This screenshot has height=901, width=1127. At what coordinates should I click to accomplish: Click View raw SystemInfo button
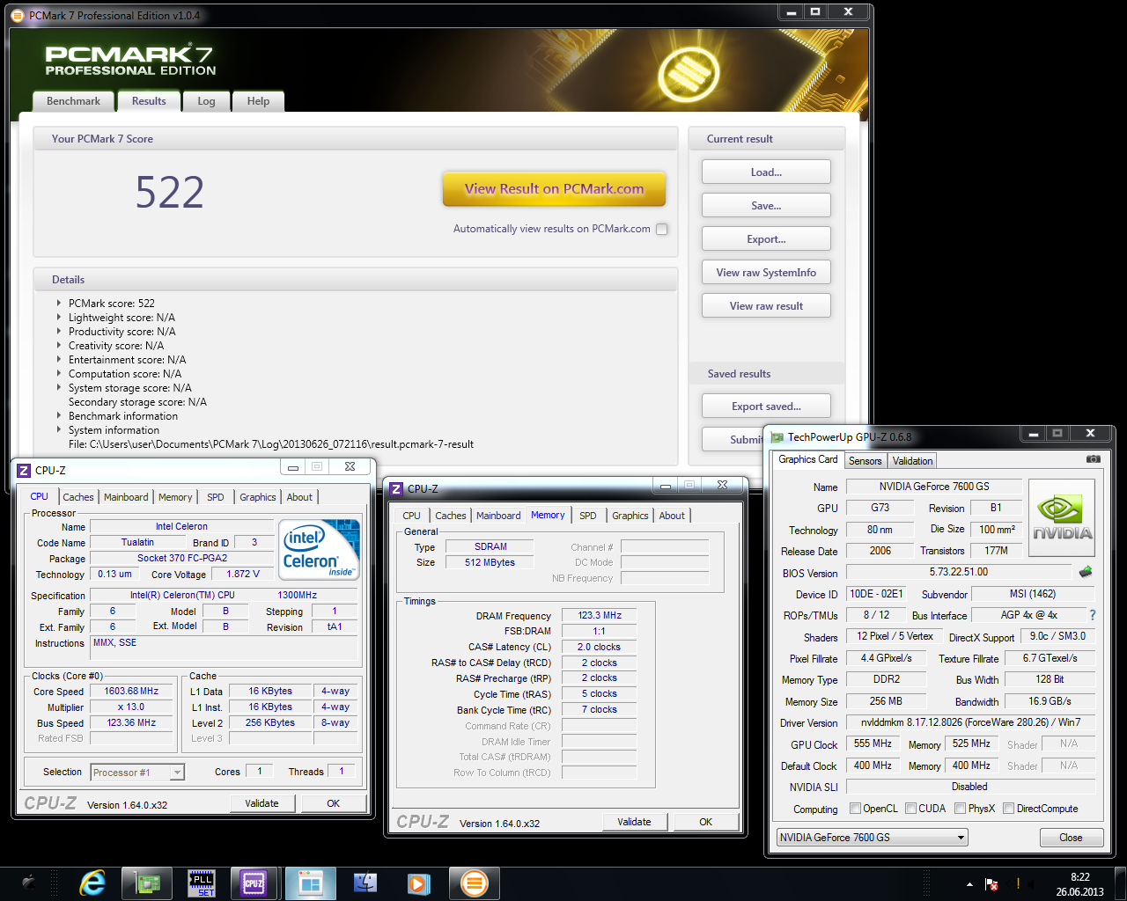click(766, 273)
